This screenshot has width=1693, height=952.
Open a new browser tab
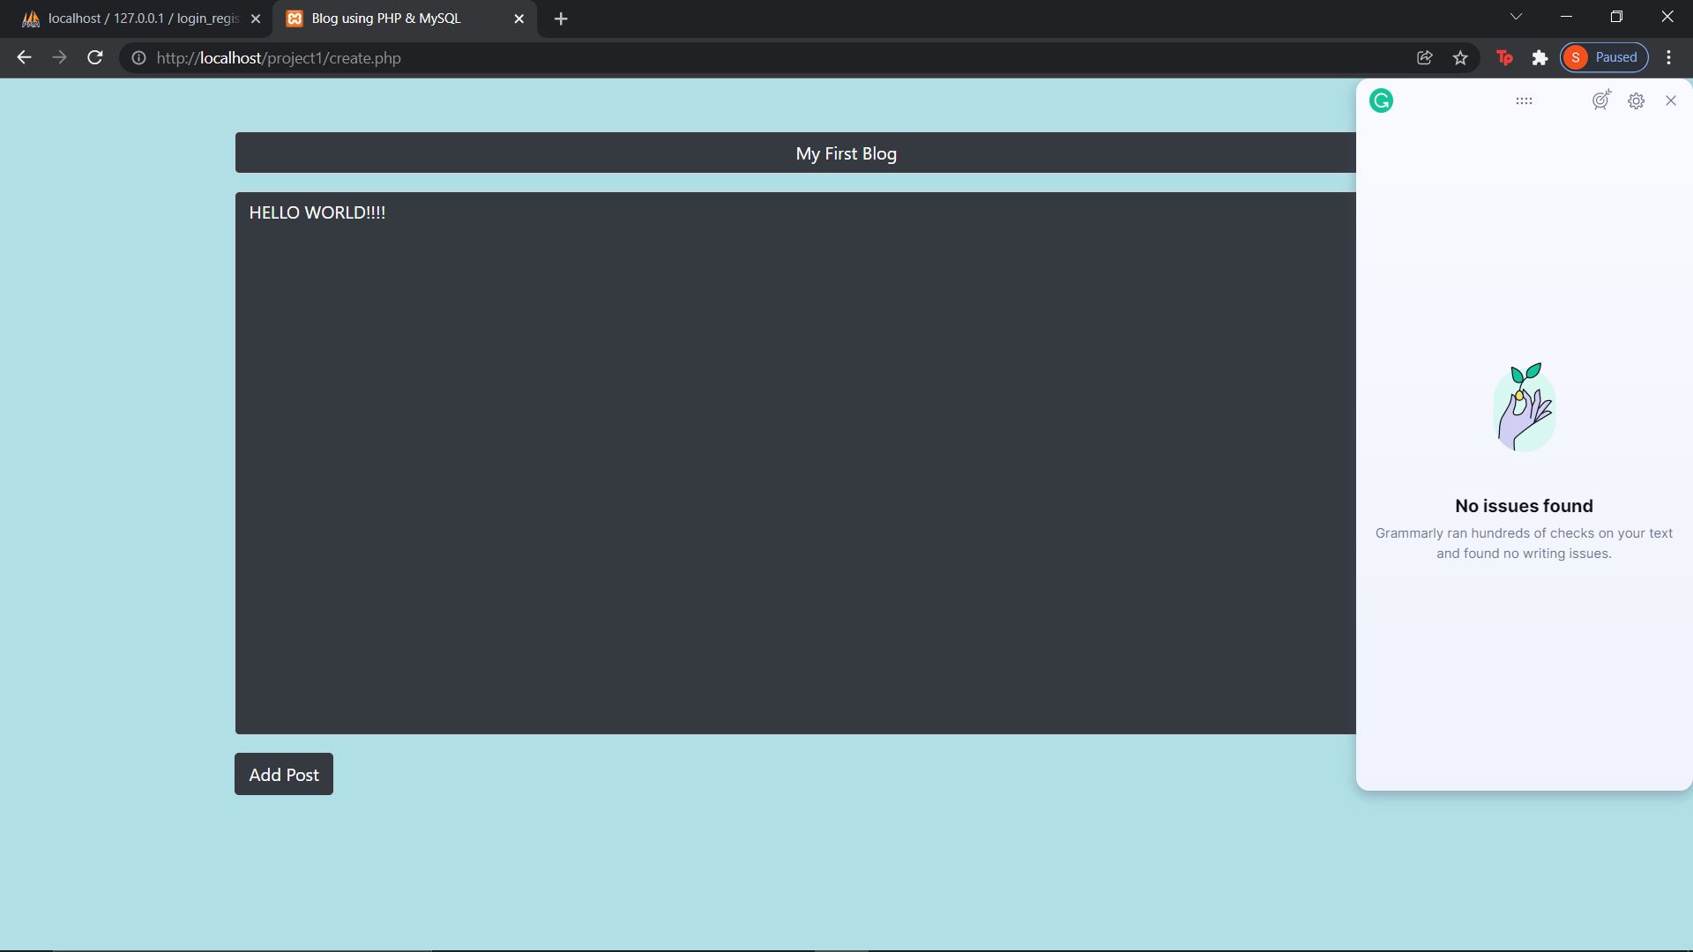(561, 18)
